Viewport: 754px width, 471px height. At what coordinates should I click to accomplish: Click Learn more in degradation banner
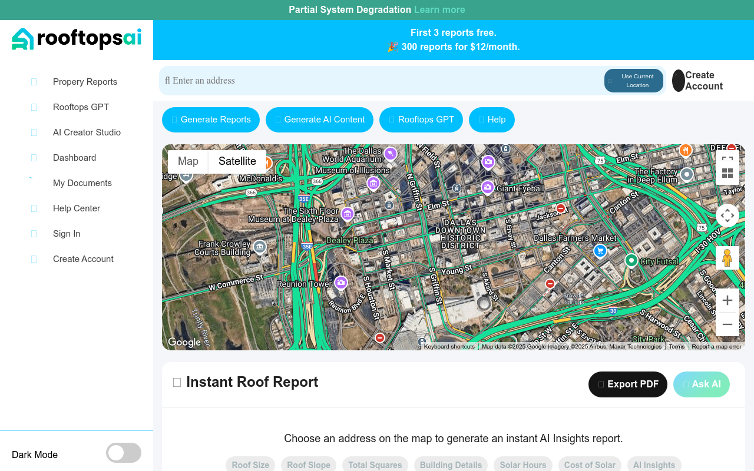tap(439, 10)
